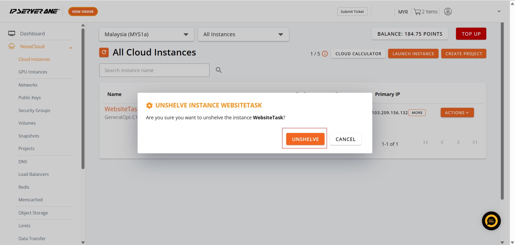This screenshot has width=515, height=245.
Task: Open Snapshots in sidebar
Action: point(29,136)
